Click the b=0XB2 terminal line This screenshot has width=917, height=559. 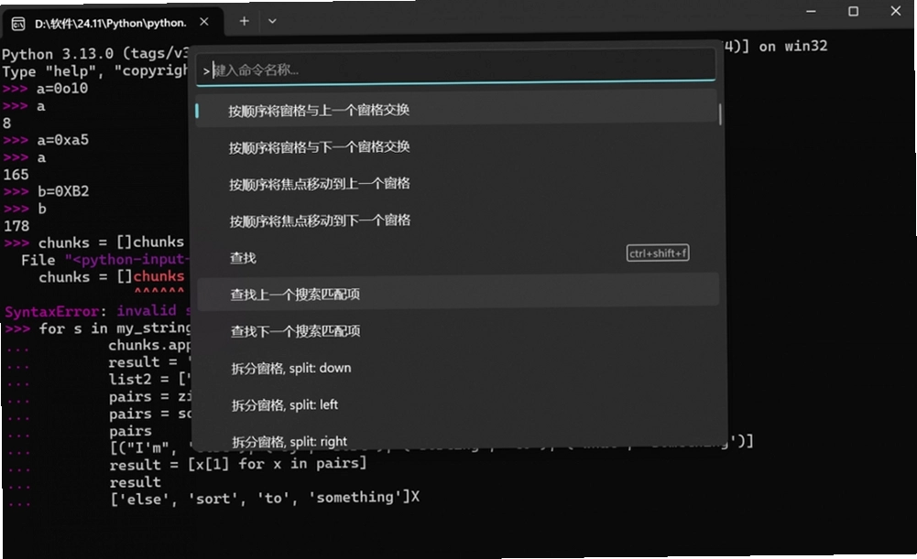(x=63, y=191)
